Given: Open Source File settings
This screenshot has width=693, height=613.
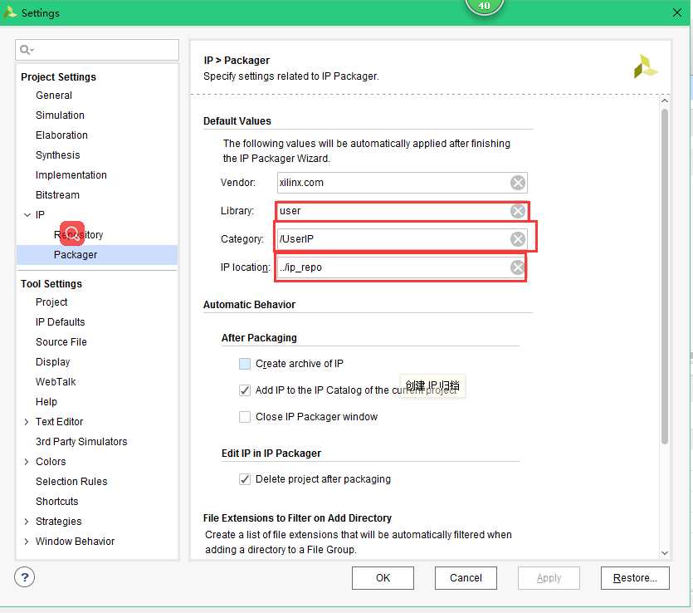Looking at the screenshot, I should [61, 342].
